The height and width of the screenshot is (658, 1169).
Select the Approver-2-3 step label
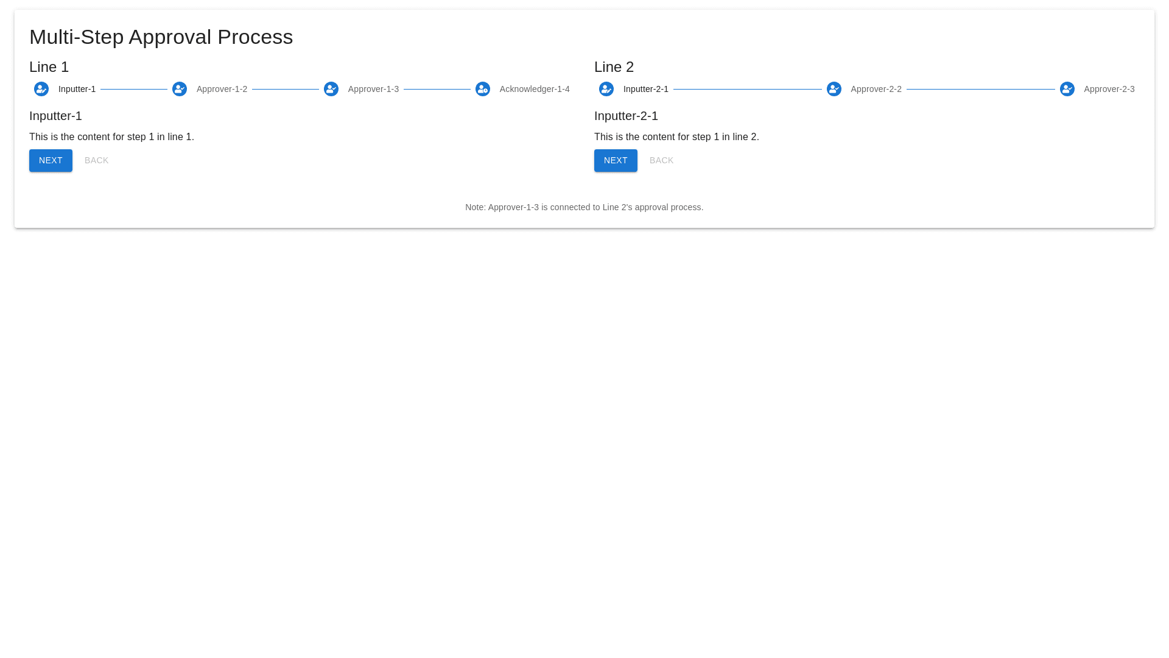pos(1109,89)
